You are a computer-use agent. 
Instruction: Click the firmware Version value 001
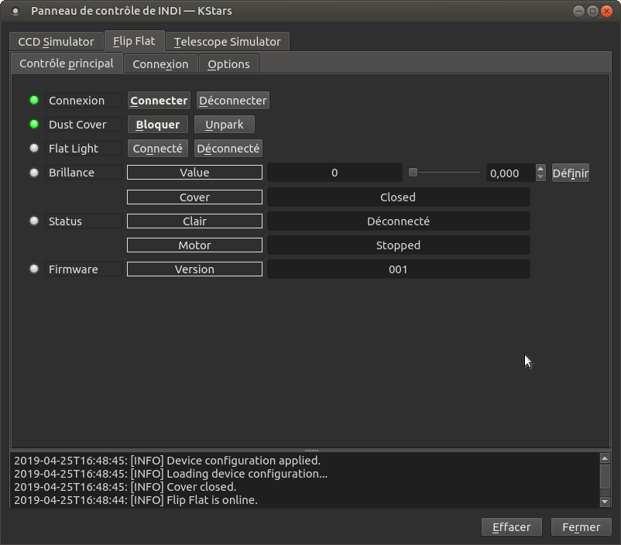(x=399, y=269)
